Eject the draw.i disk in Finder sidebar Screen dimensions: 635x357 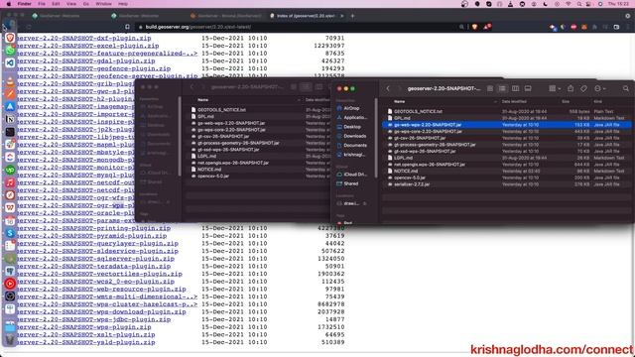(365, 203)
